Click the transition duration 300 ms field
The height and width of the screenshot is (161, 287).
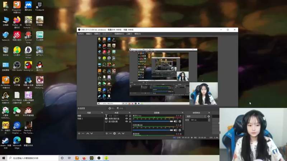point(199,120)
